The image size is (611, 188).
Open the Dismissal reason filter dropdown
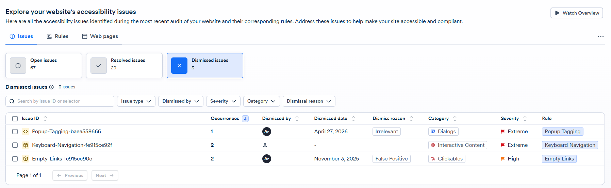pyautogui.click(x=309, y=101)
